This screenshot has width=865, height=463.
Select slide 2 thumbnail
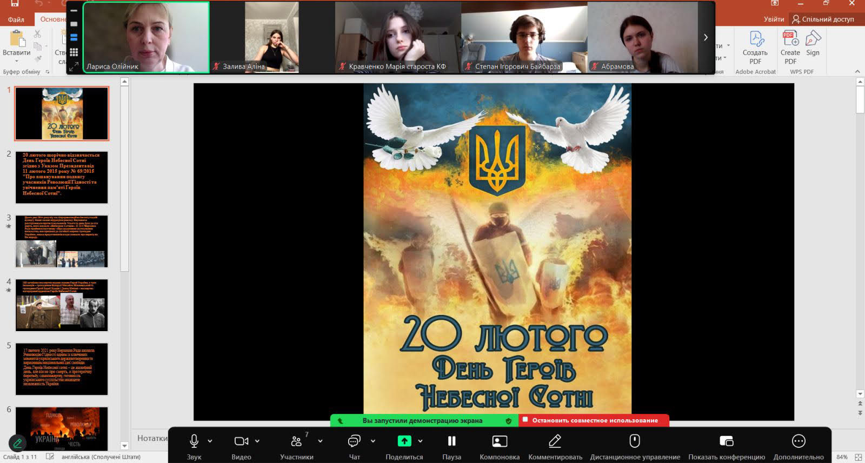pyautogui.click(x=62, y=177)
